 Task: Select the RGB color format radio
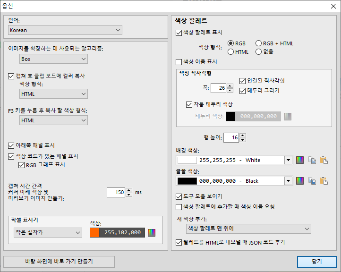pyautogui.click(x=230, y=43)
